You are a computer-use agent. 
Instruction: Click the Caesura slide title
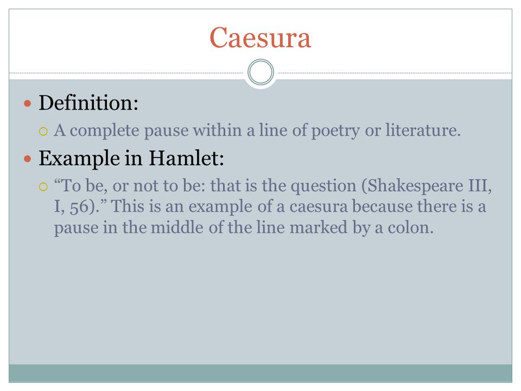[260, 37]
